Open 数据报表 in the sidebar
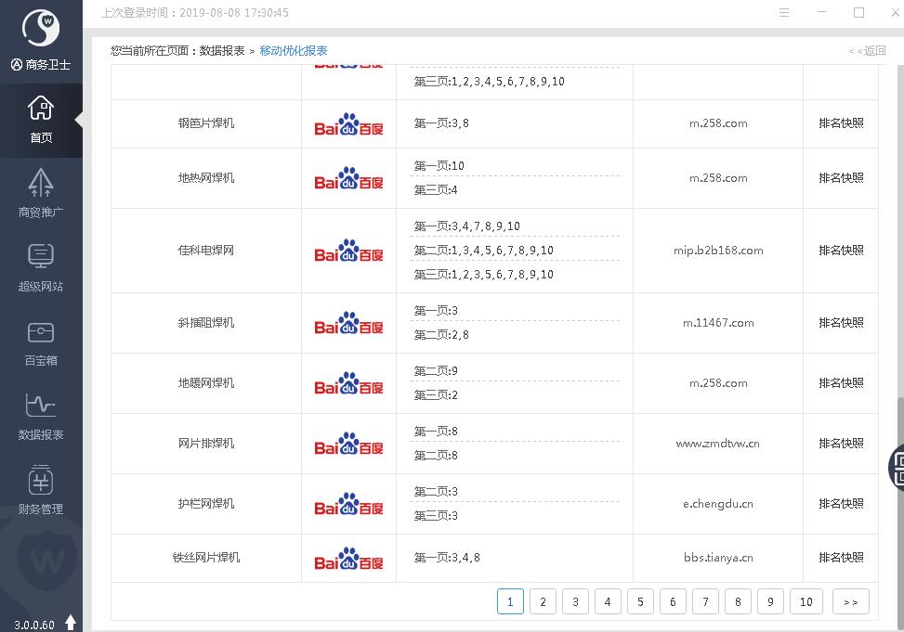 [41, 416]
